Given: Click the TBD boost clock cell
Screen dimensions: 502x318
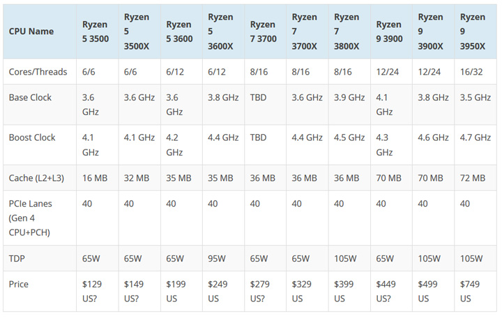Looking at the screenshot, I should (265, 145).
